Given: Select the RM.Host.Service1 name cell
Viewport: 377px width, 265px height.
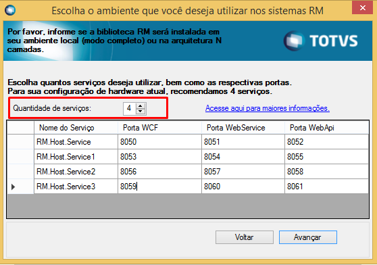Looking at the screenshot, I should tap(76, 157).
